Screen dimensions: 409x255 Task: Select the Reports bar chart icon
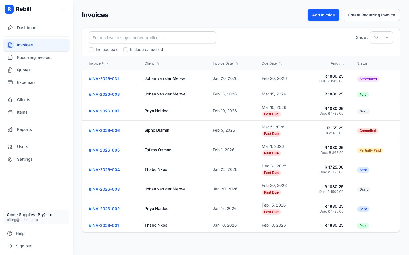tap(10, 129)
